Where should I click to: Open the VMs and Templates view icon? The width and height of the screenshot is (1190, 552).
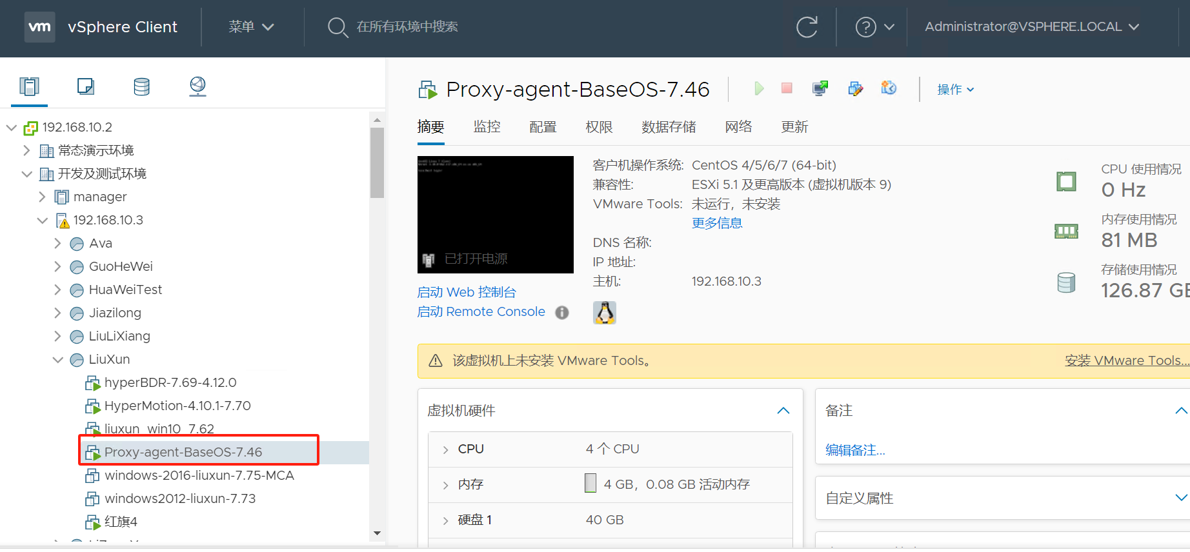tap(85, 86)
